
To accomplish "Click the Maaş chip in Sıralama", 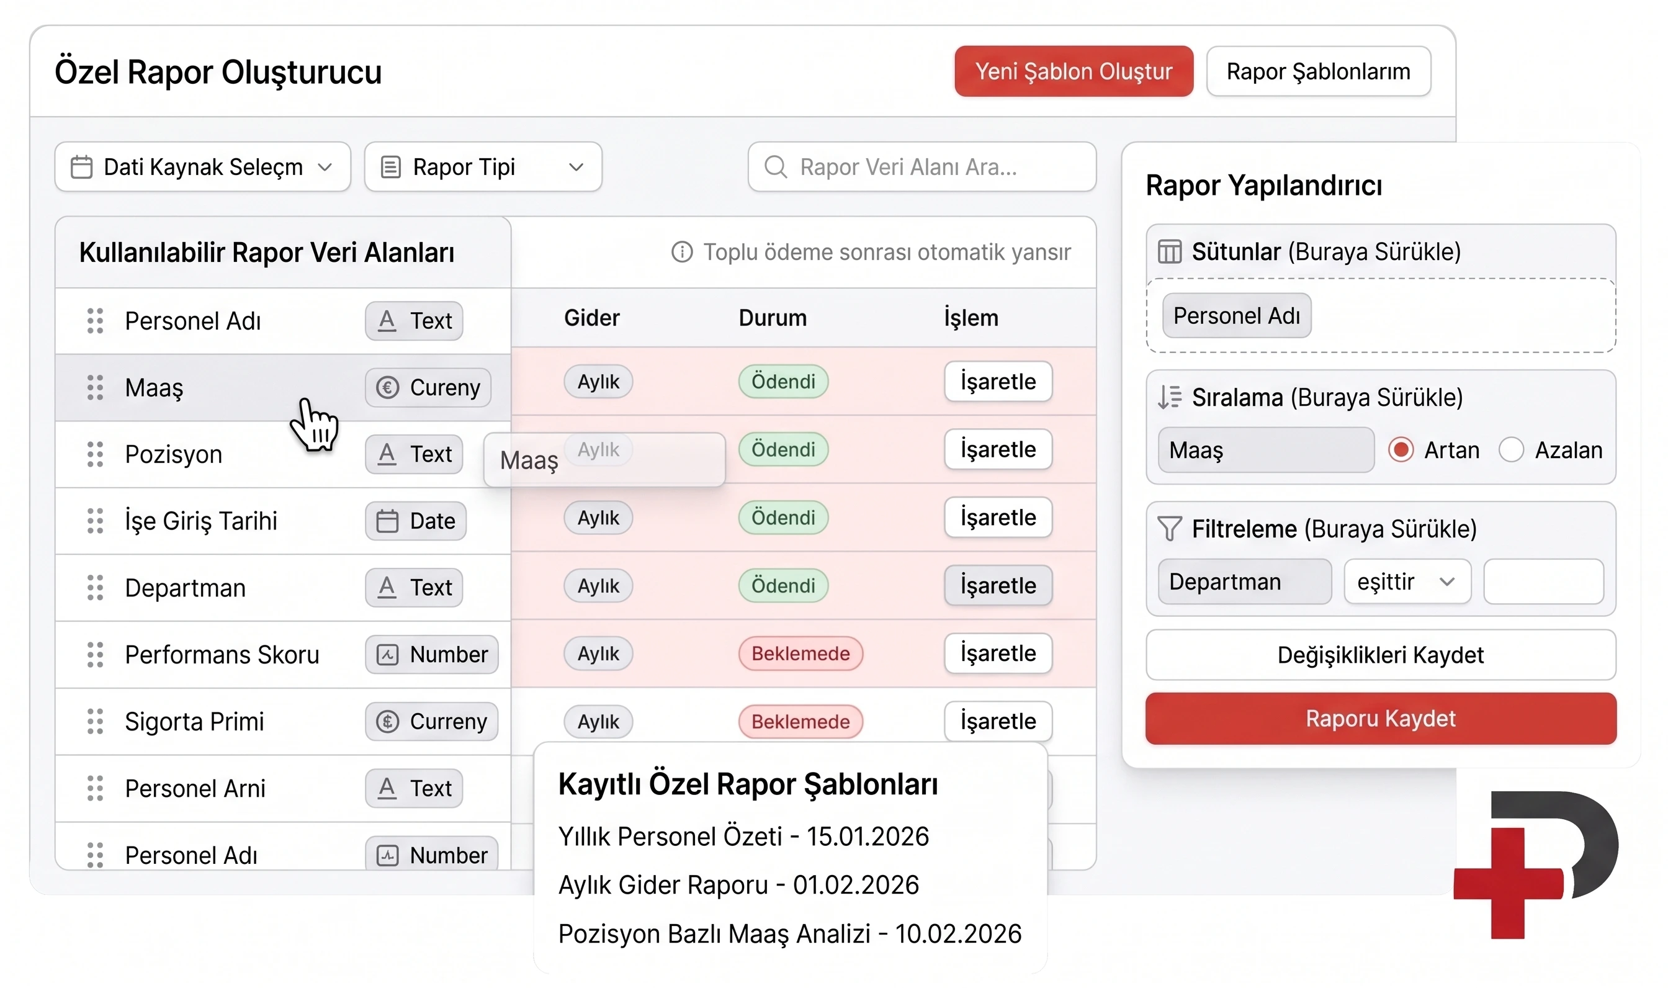I will click(1266, 450).
